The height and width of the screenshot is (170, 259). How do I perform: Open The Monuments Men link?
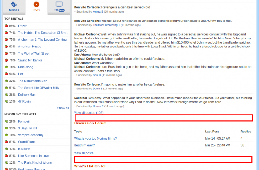click(x=33, y=81)
